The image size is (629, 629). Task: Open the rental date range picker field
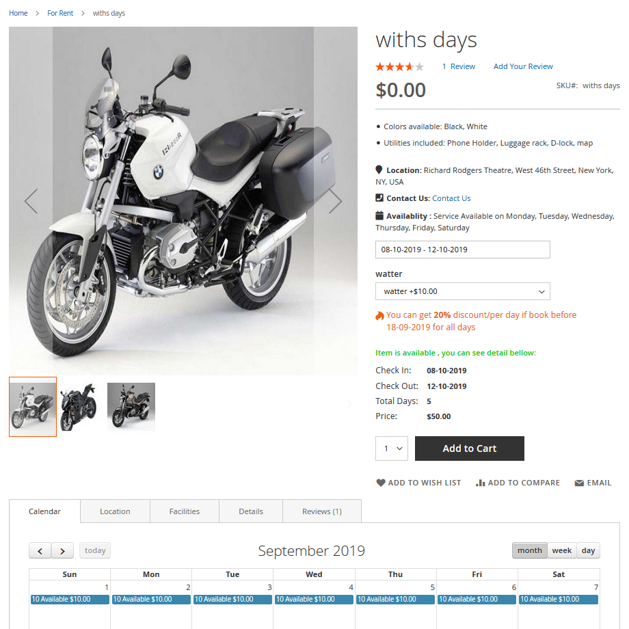(x=463, y=250)
